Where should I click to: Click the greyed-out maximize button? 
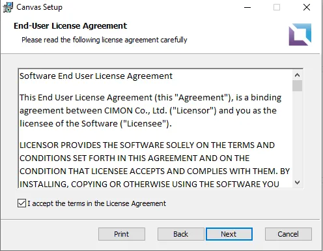(x=277, y=7)
